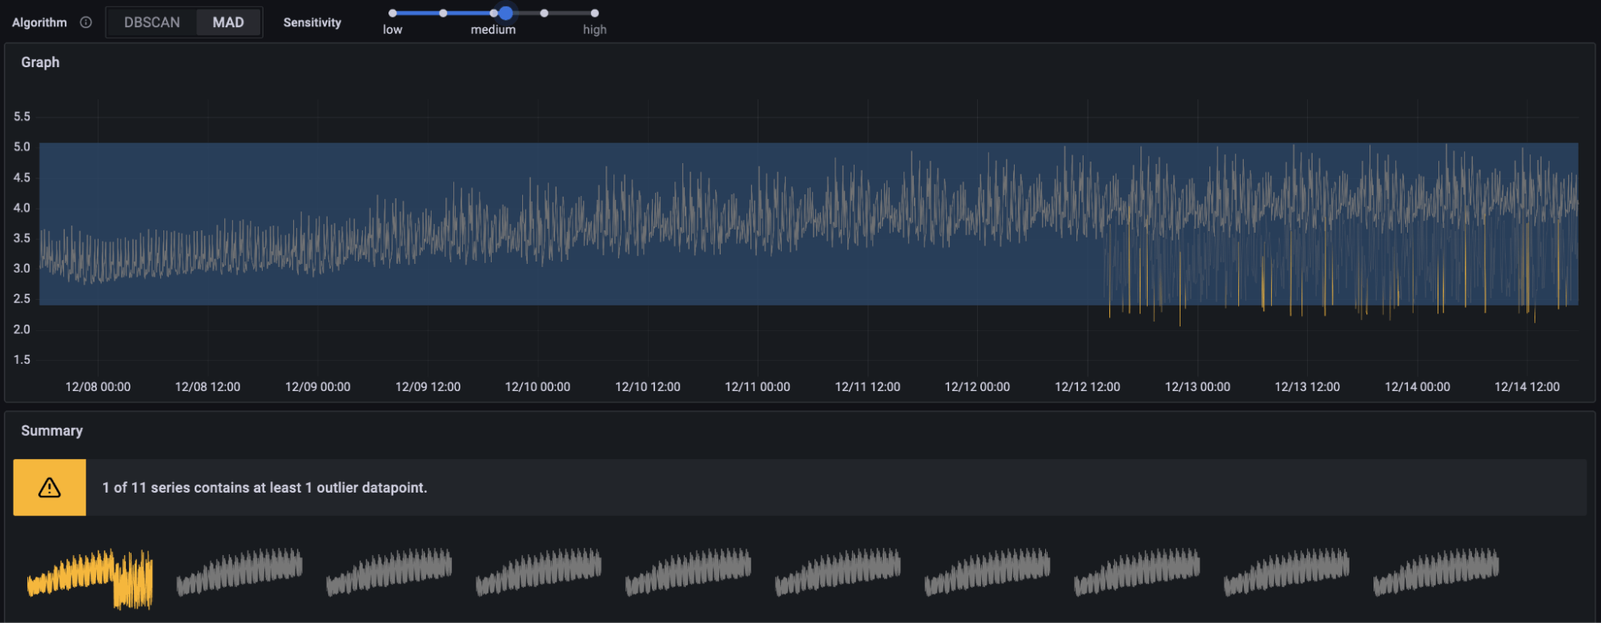This screenshot has height=623, width=1601.
Task: Click the 'low' sensitivity label
Action: point(392,30)
